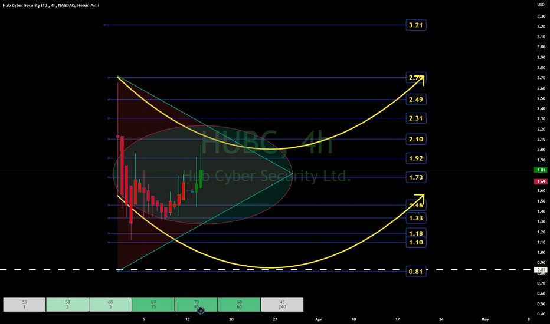Click the lightning bolt event icon
The width and height of the screenshot is (550, 324).
(201, 310)
